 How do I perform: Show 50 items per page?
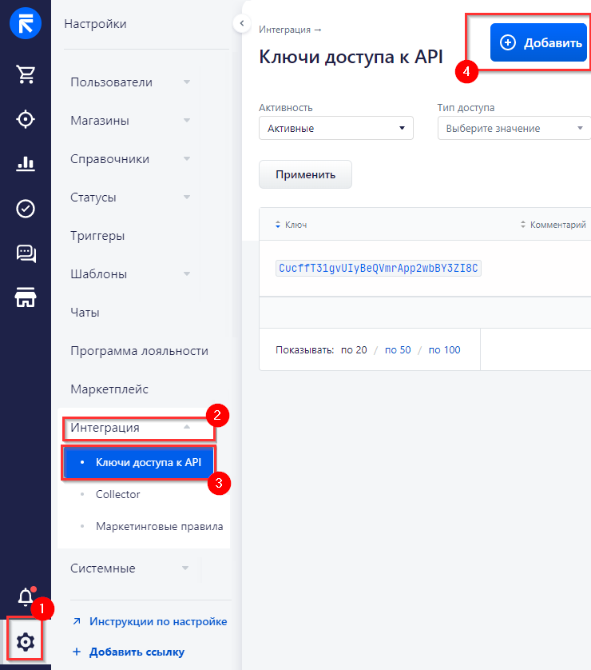coord(397,350)
